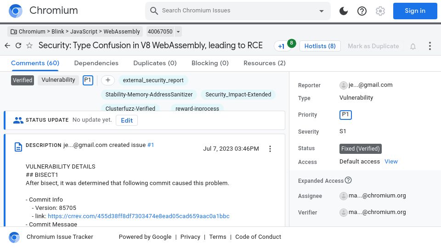This screenshot has width=441, height=248.
Task: Add a hotlist with the plus button
Action: (x=107, y=80)
